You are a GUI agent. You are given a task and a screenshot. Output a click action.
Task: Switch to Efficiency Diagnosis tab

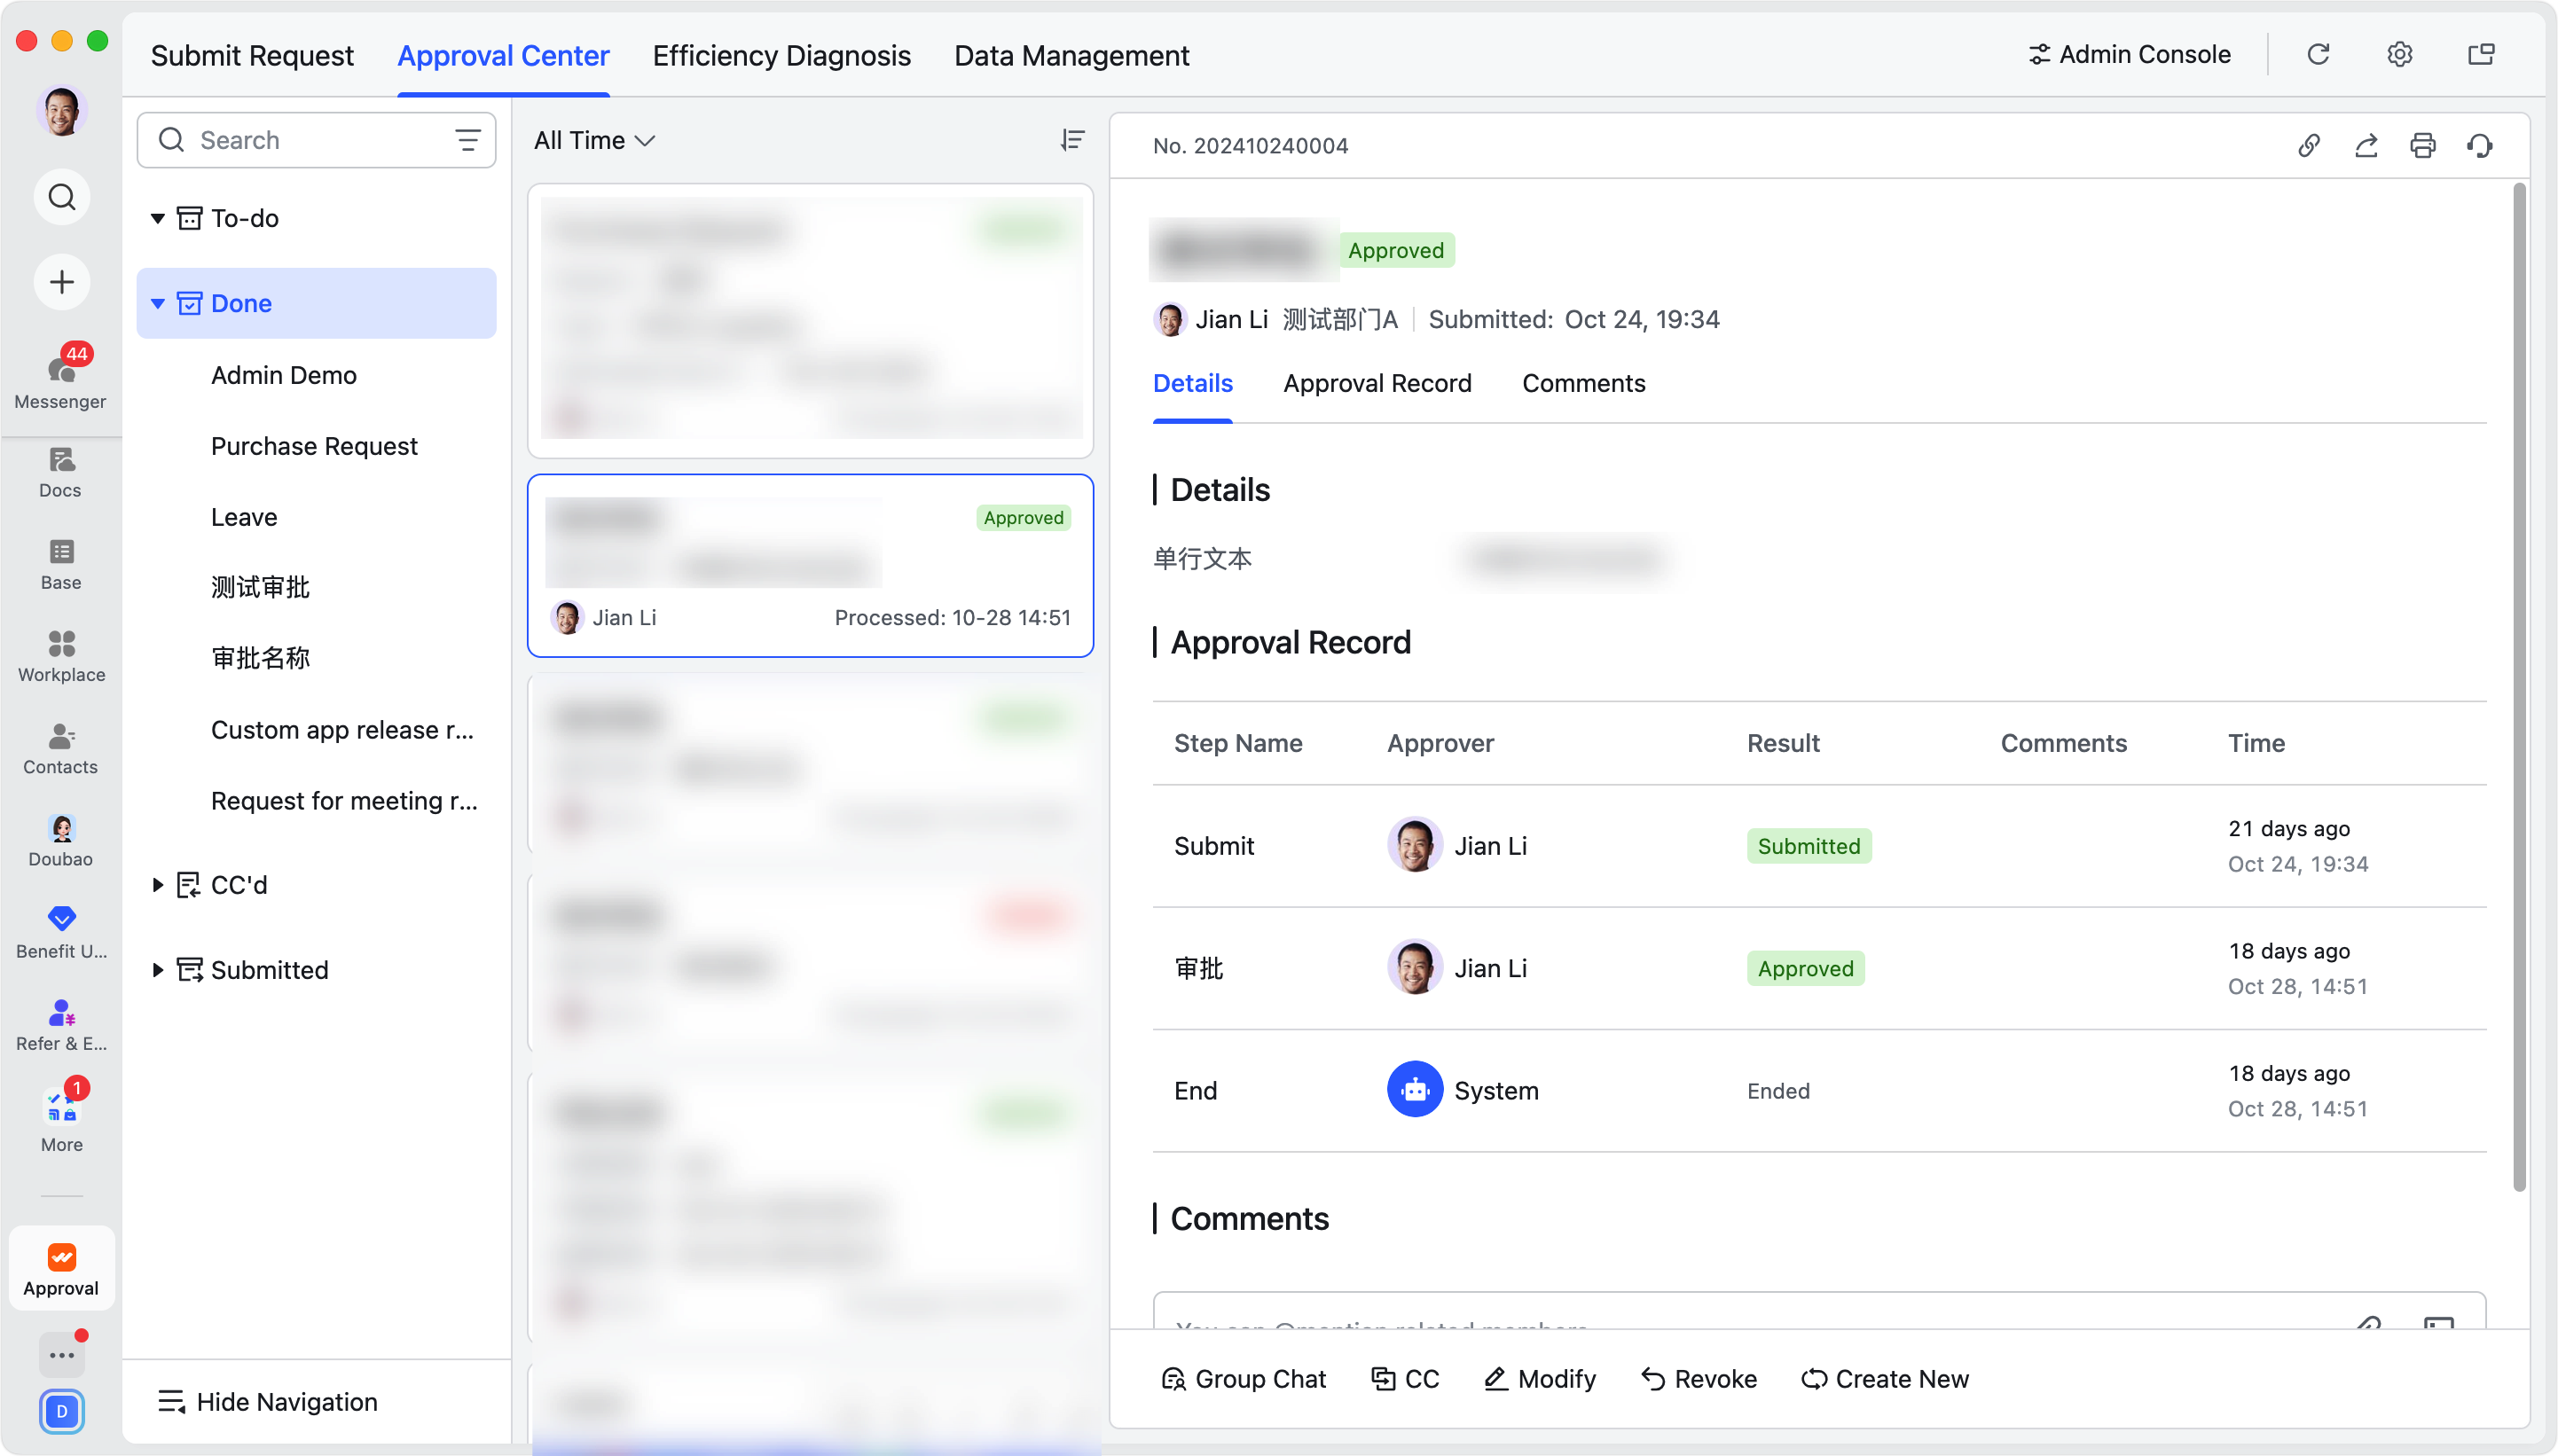click(x=781, y=55)
